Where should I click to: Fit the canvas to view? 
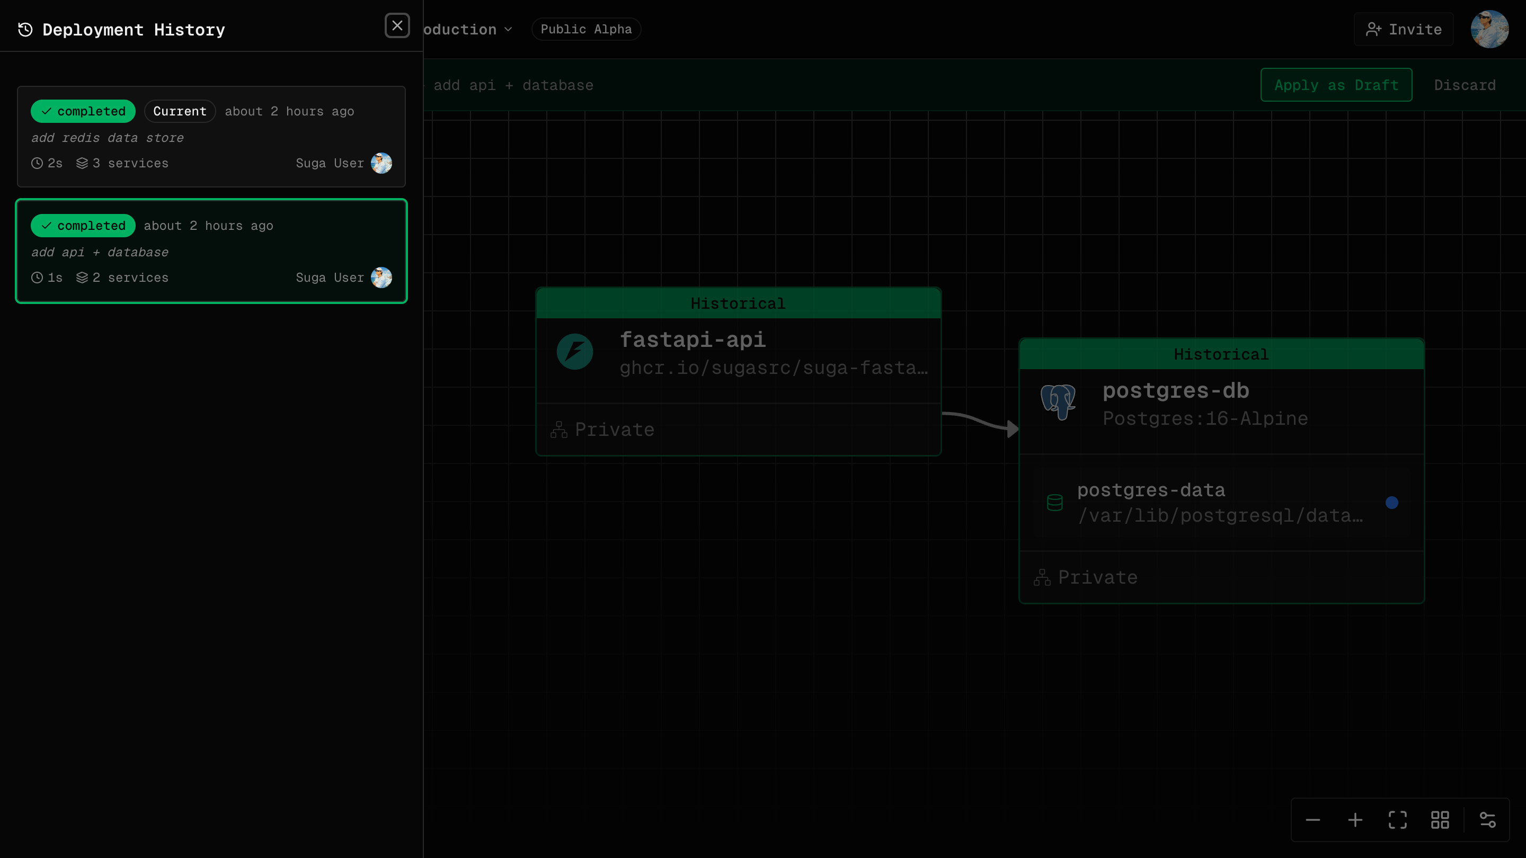pyautogui.click(x=1397, y=819)
